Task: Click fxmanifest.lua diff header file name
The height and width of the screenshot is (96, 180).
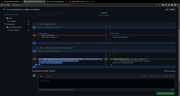Action: click(49, 24)
